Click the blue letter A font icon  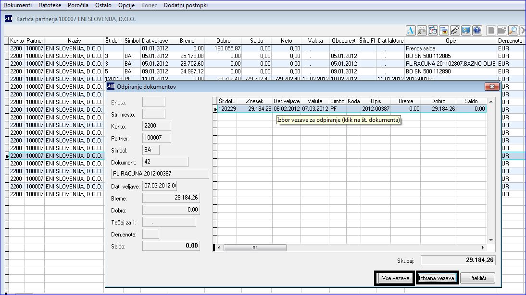tap(411, 31)
